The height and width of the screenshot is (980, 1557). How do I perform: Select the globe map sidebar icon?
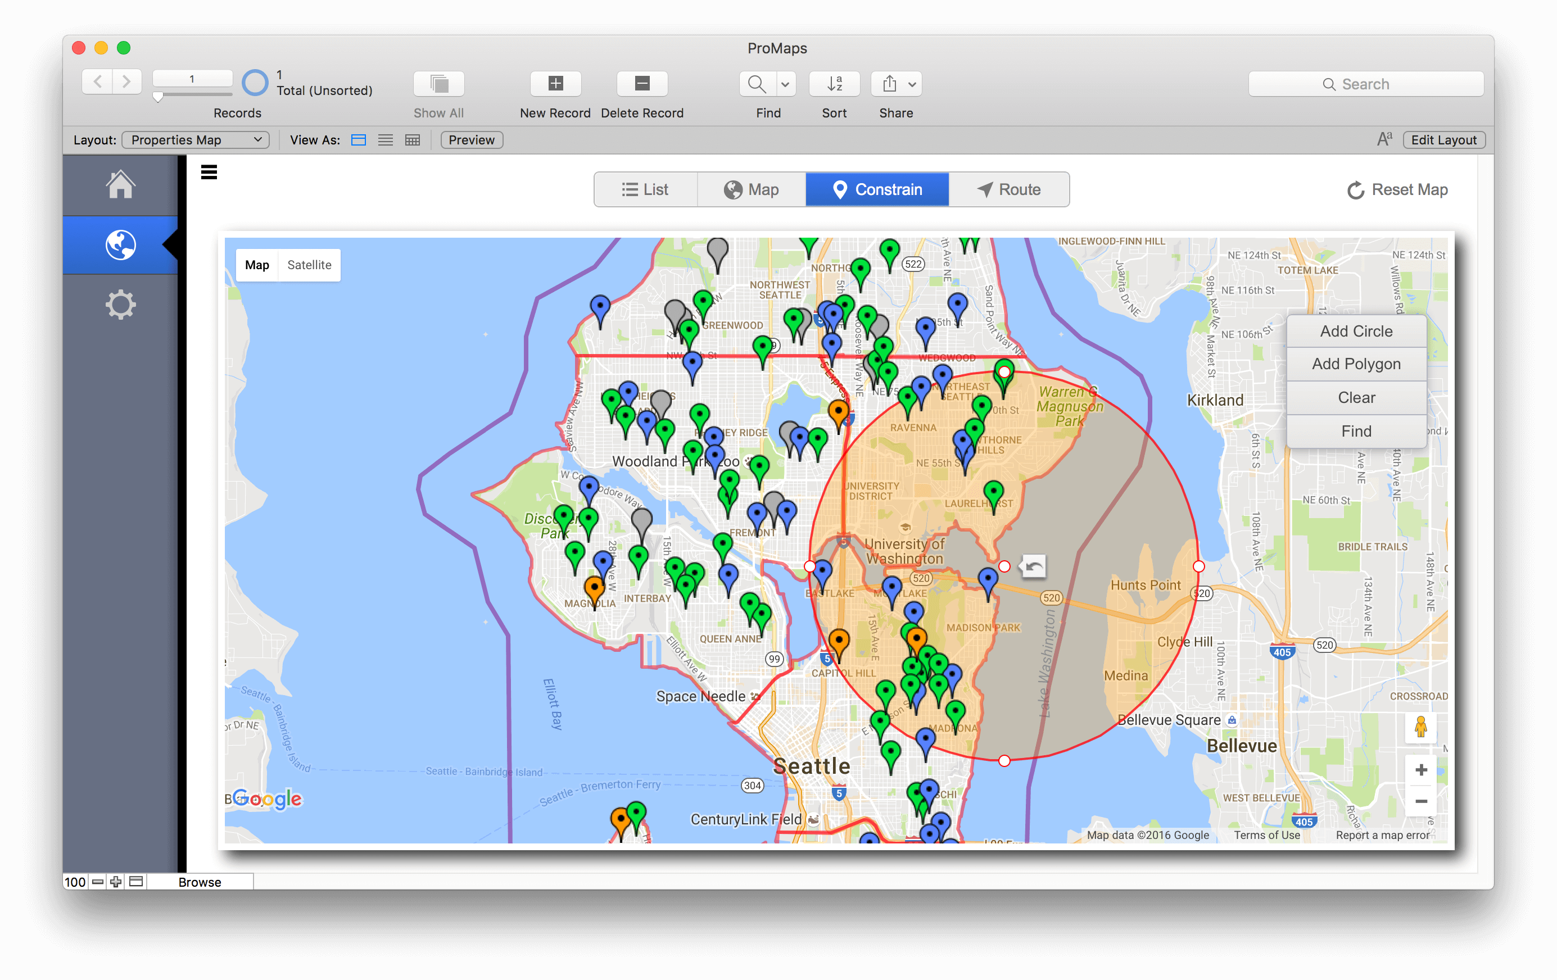tap(120, 245)
